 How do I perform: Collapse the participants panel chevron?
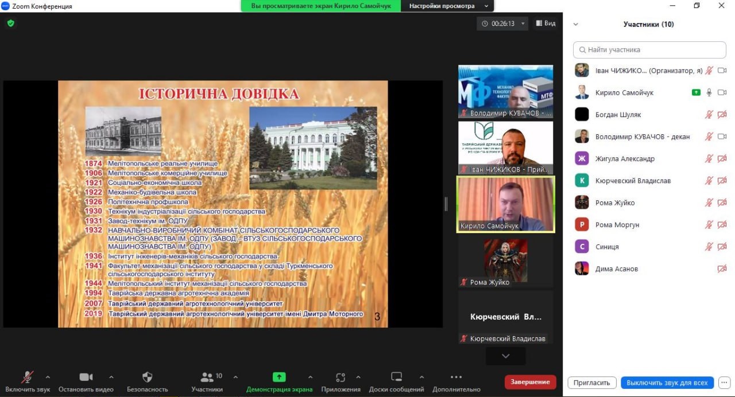coord(576,24)
